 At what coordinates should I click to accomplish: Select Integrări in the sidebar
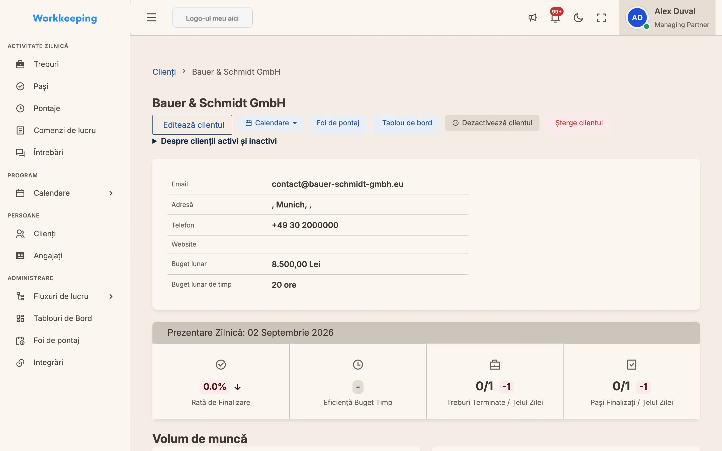48,362
